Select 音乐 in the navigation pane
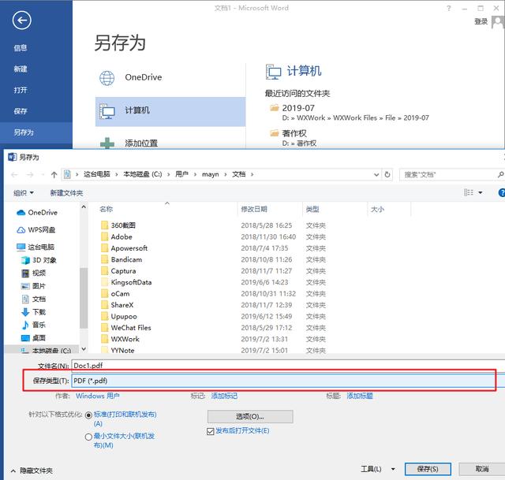The height and width of the screenshot is (480, 505). [x=33, y=325]
